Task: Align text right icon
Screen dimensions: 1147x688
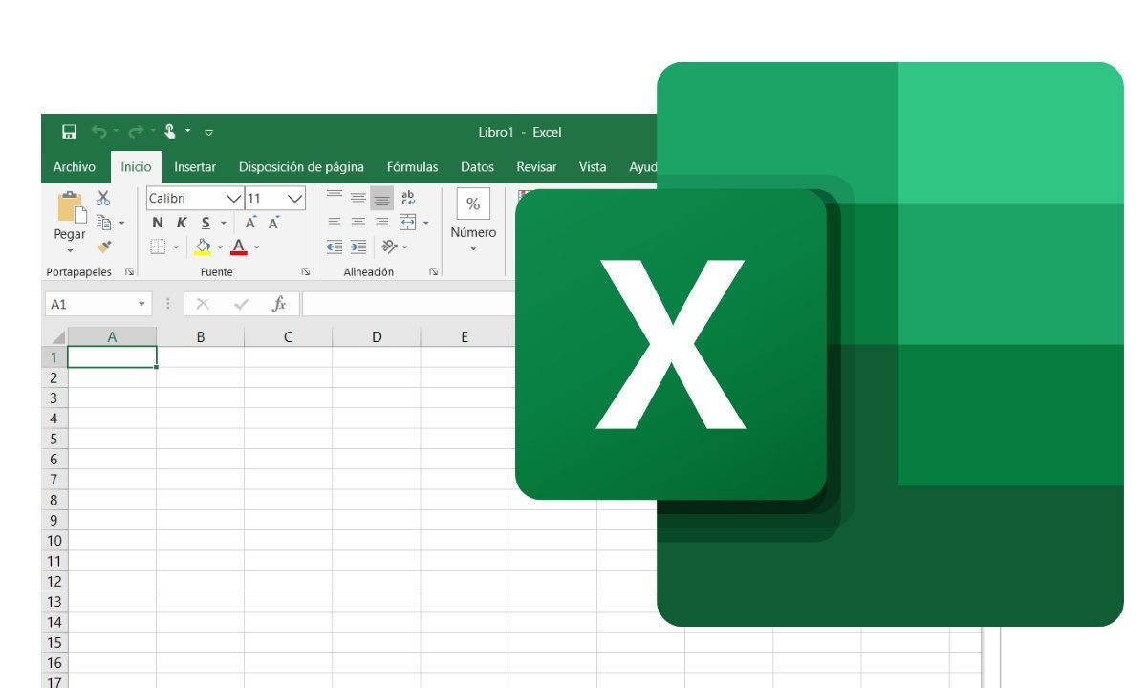Action: [381, 223]
